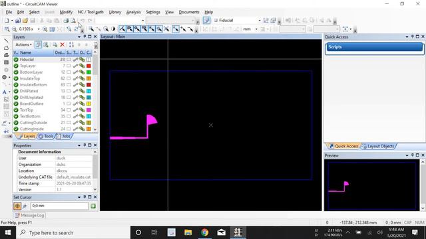Click the sort layers arrows icon

coord(71,44)
